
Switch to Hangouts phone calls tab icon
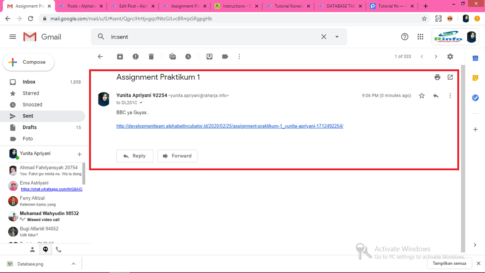point(58,249)
